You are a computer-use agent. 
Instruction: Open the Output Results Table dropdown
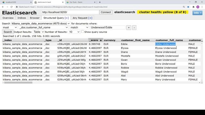point(38,32)
